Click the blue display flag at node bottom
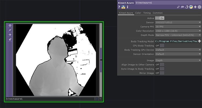This screenshot has height=108, width=202. click(97, 99)
